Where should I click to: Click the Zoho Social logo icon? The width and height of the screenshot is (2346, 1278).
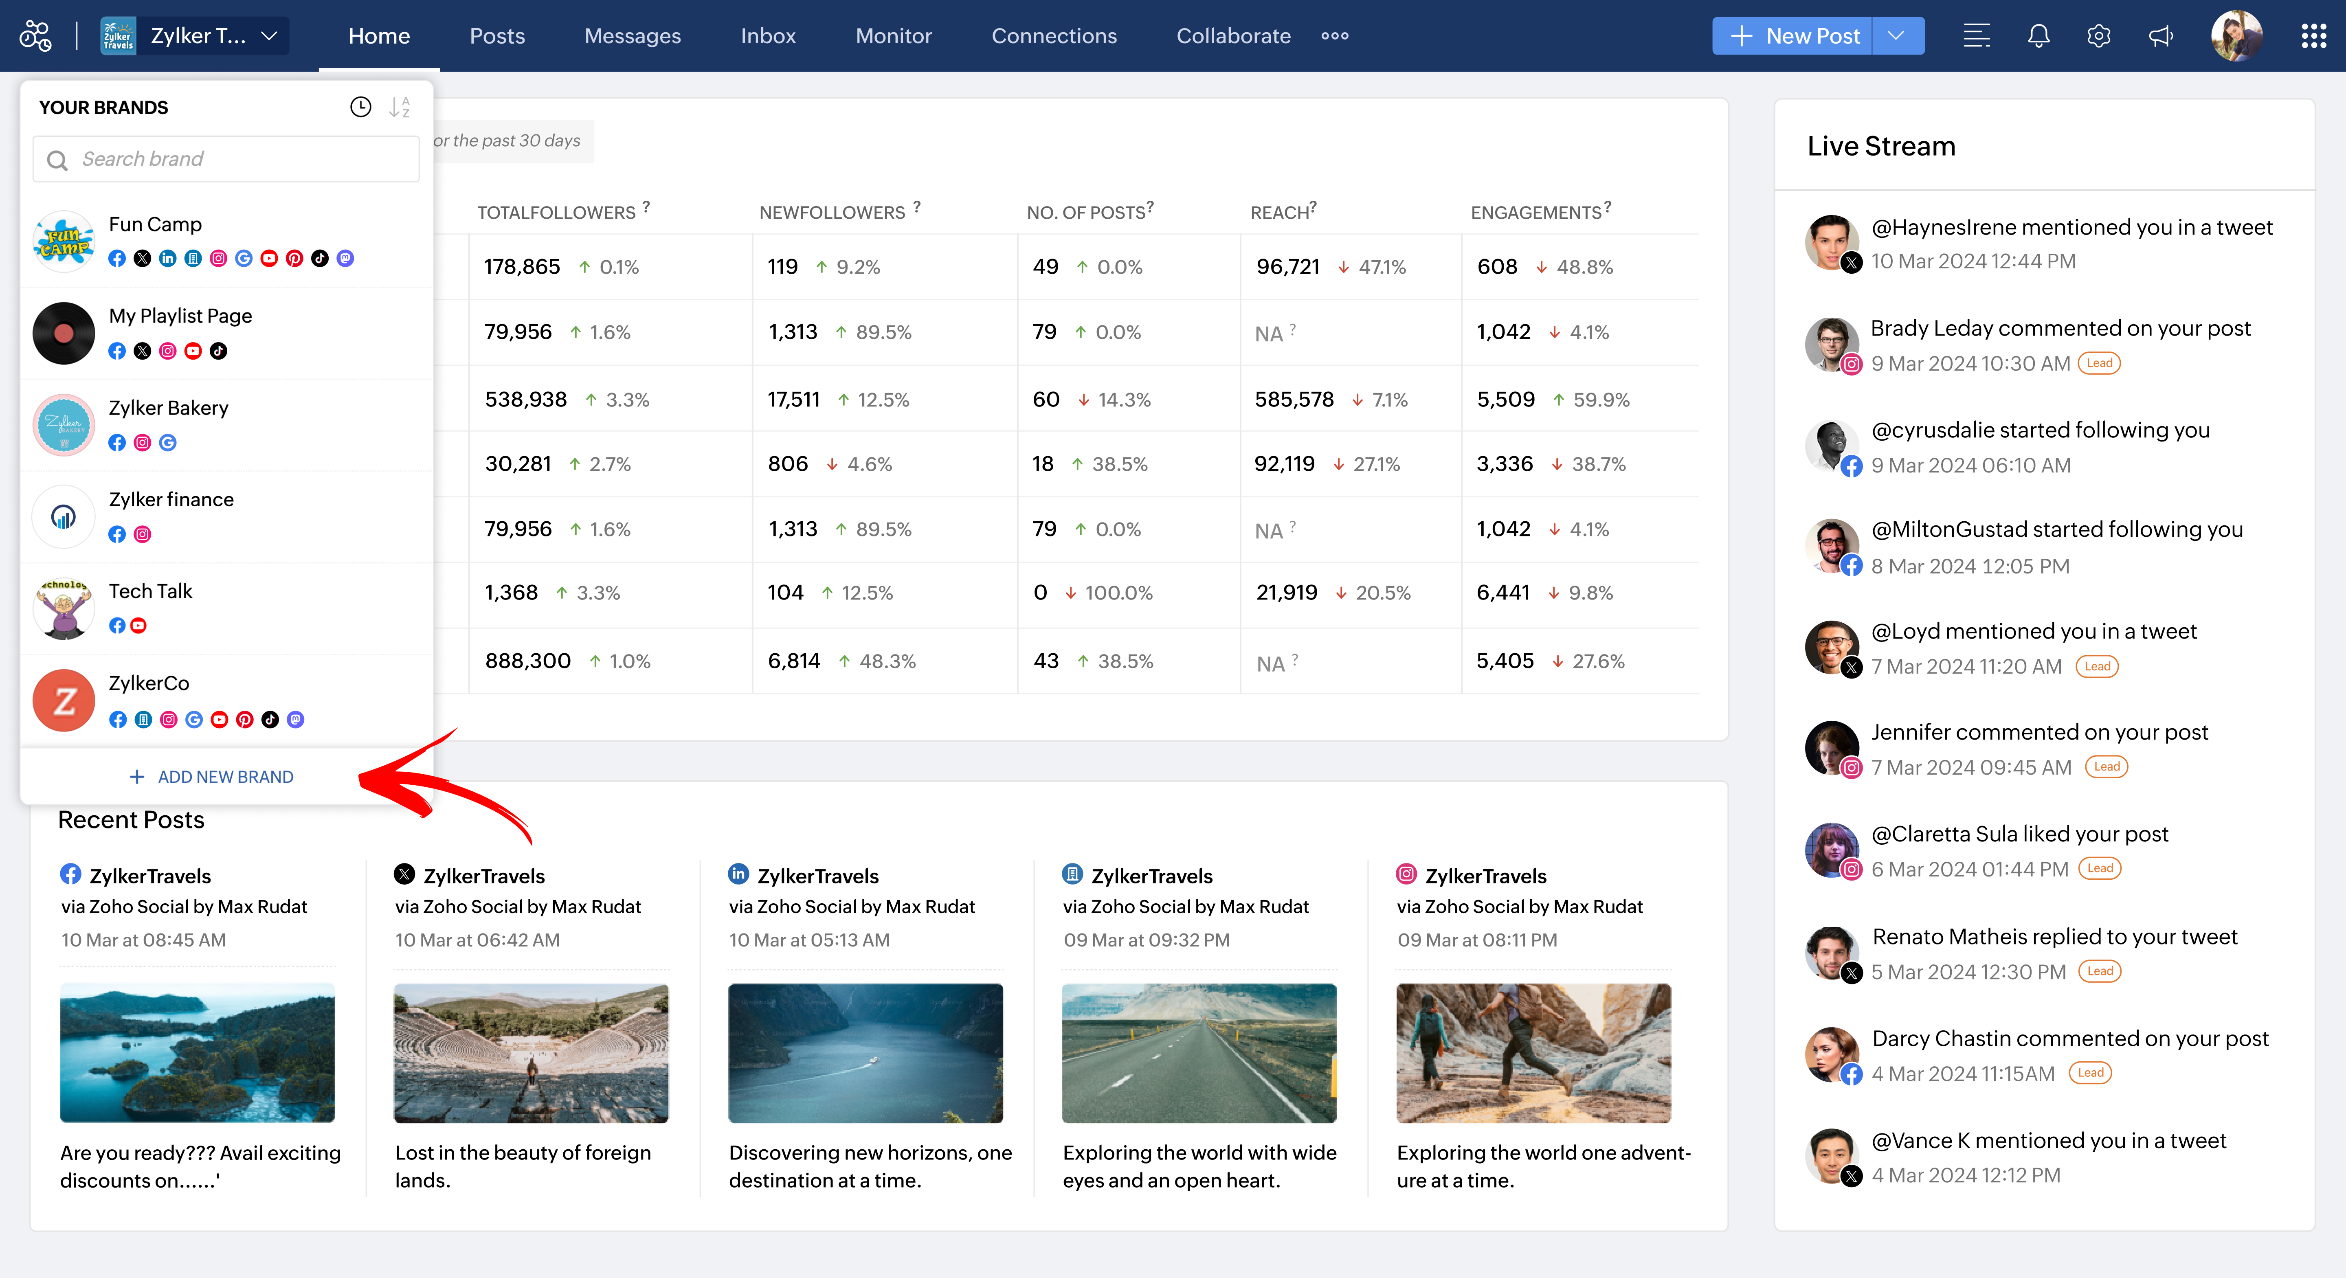[35, 36]
